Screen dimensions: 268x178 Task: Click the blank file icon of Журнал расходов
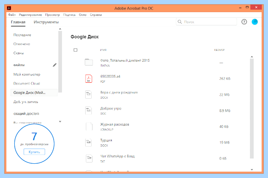pyautogui.click(x=89, y=126)
